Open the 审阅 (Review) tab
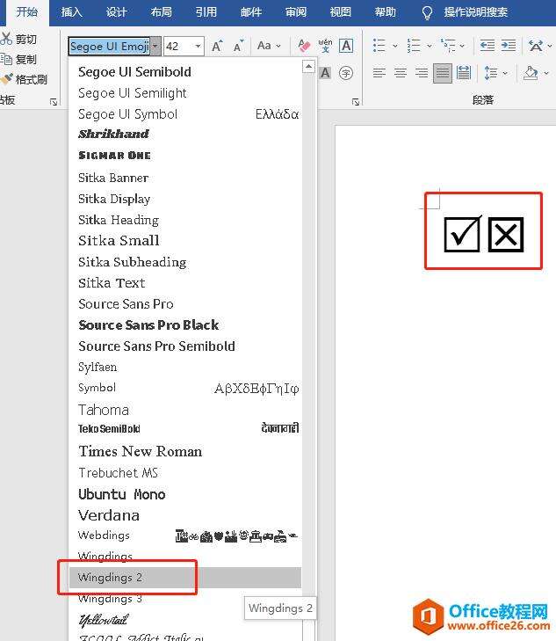The width and height of the screenshot is (556, 641). pyautogui.click(x=295, y=12)
